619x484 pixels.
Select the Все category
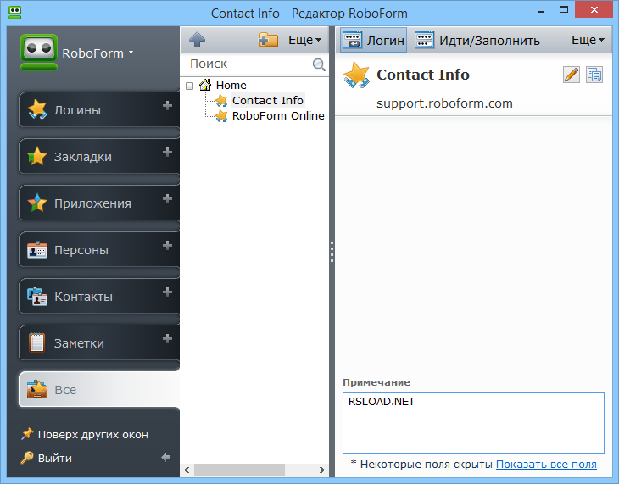pyautogui.click(x=98, y=389)
